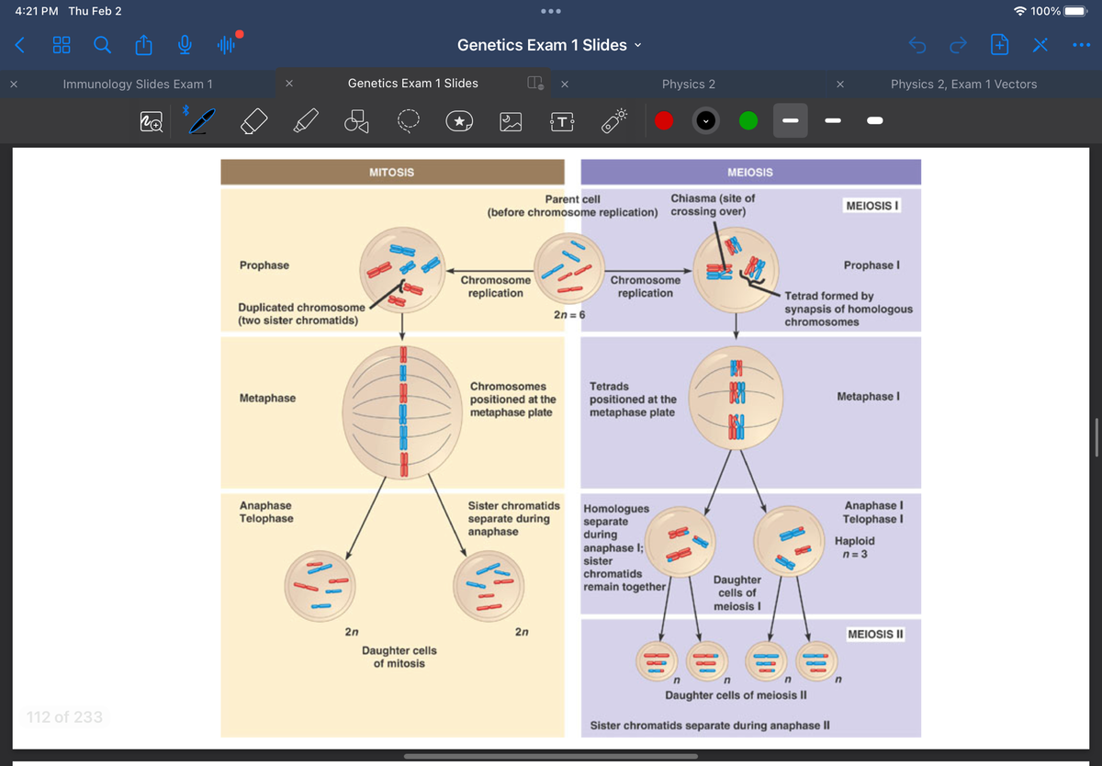
Task: Select the Highlighter tool
Action: tap(306, 120)
